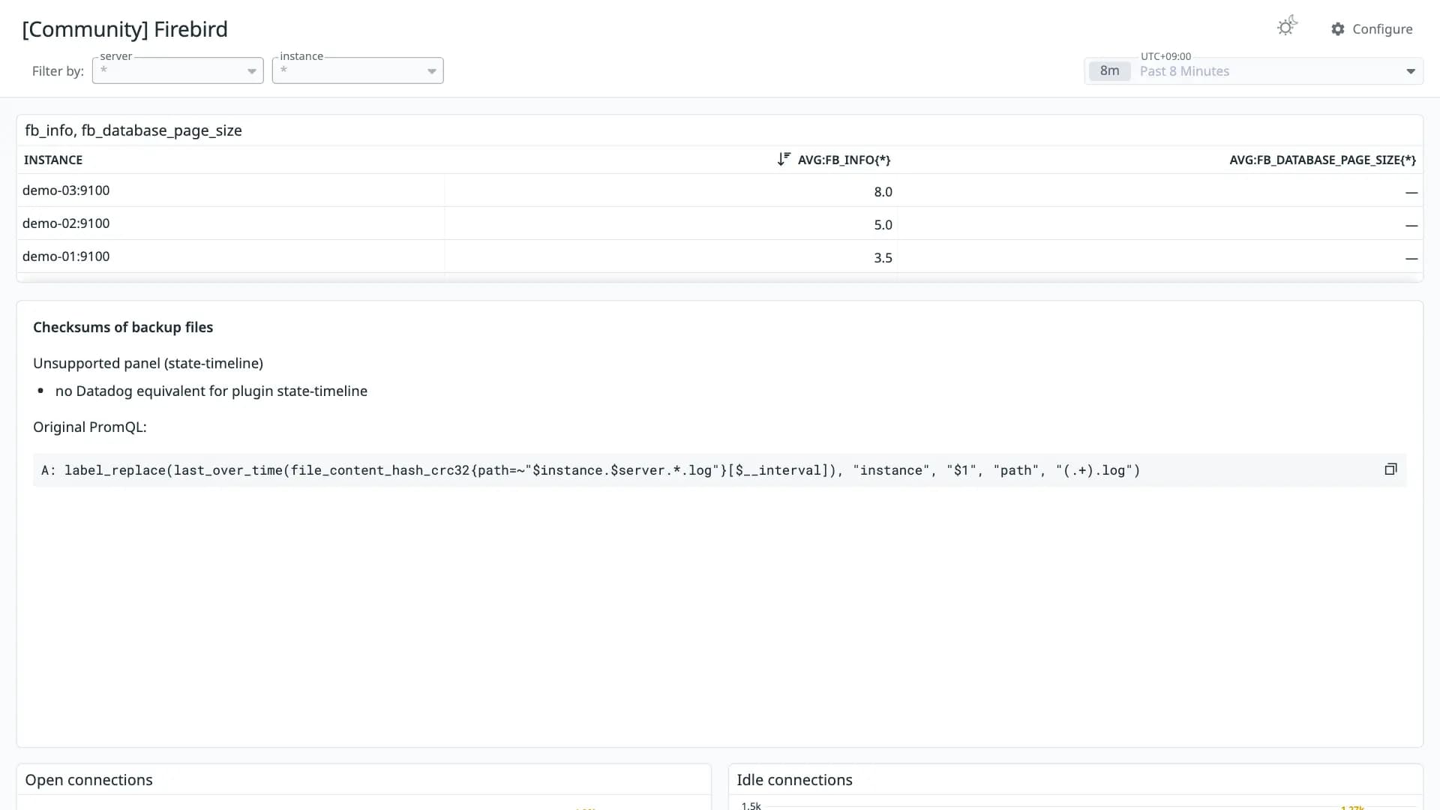Click the Open connections panel title
The width and height of the screenshot is (1440, 810).
pyautogui.click(x=88, y=780)
